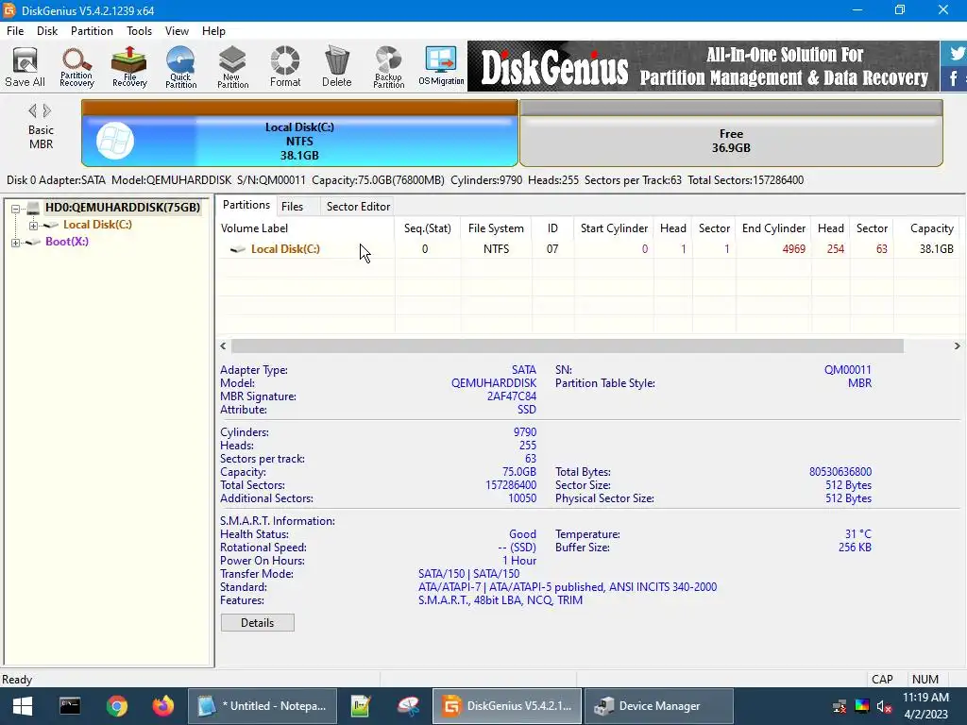Click the Capacity column header
Viewport: 967px width, 725px height.
pyautogui.click(x=925, y=228)
